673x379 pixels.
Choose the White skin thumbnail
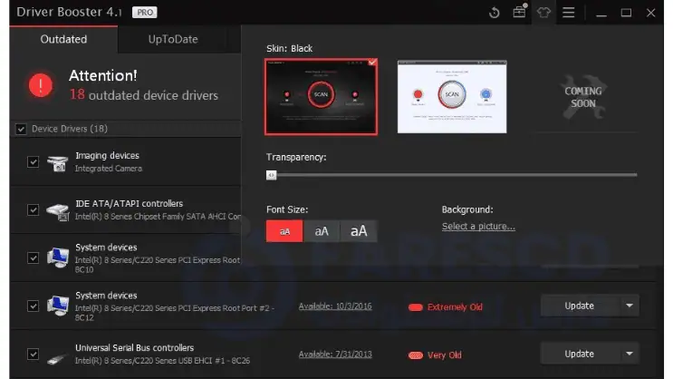[x=452, y=97]
